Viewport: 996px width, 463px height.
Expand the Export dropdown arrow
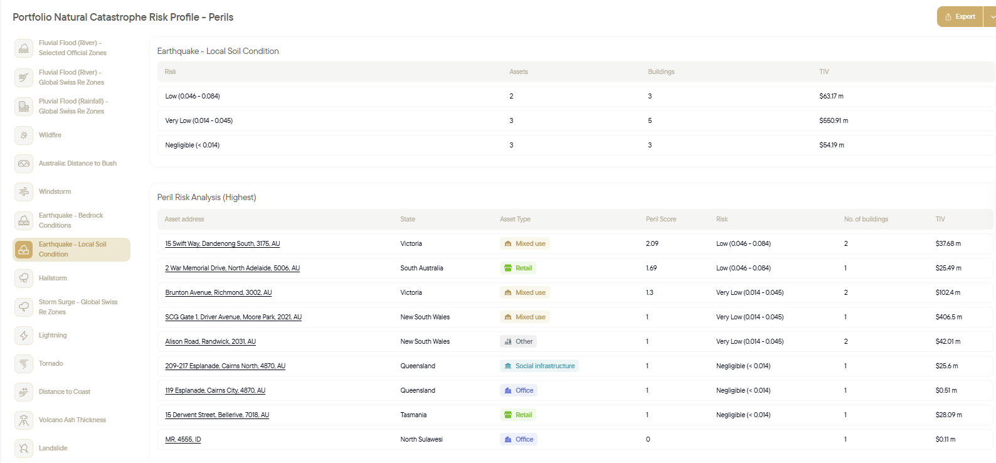(x=991, y=17)
